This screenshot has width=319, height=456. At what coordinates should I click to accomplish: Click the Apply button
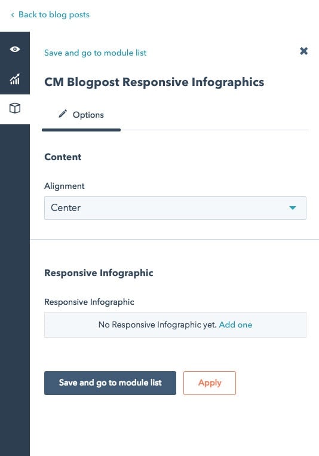(210, 382)
